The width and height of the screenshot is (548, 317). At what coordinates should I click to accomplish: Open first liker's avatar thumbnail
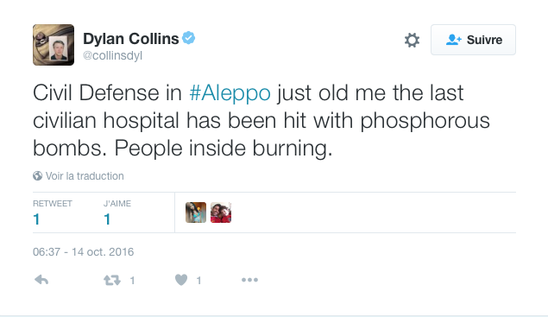196,212
